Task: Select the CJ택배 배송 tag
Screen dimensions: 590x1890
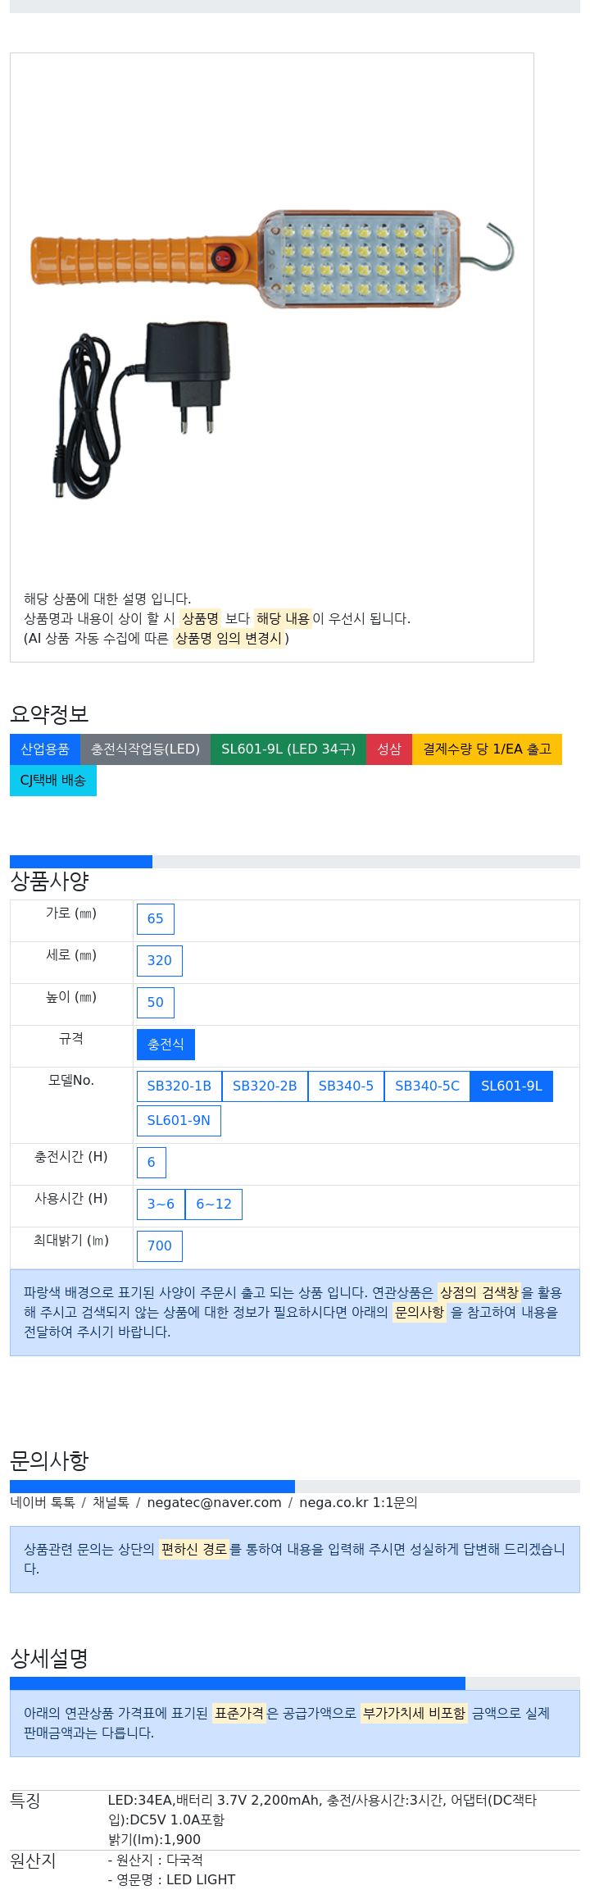Action: 53,781
